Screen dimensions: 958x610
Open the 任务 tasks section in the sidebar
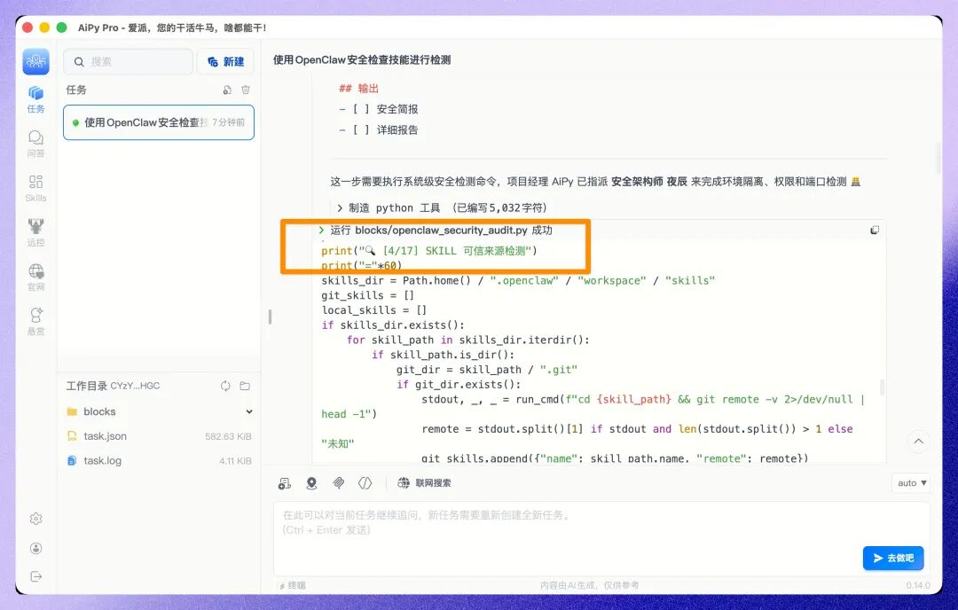(36, 99)
